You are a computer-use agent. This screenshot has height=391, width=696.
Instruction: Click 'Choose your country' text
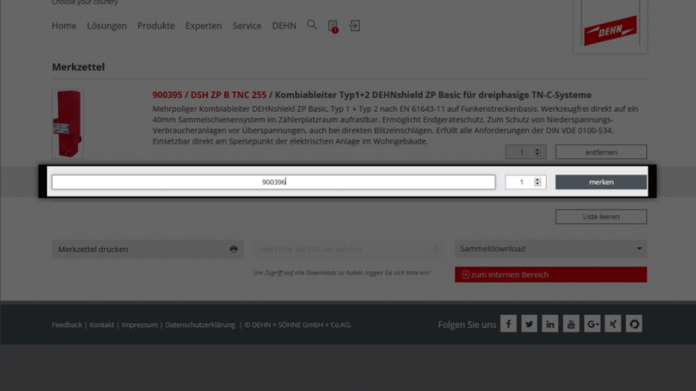85,2
